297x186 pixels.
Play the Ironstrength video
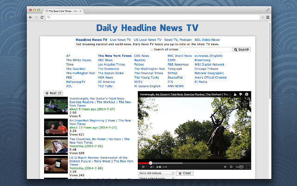pos(143,167)
